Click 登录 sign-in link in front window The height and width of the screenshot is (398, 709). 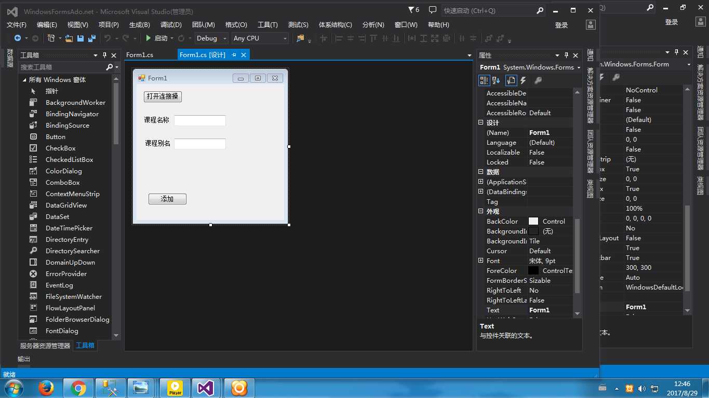click(x=561, y=25)
